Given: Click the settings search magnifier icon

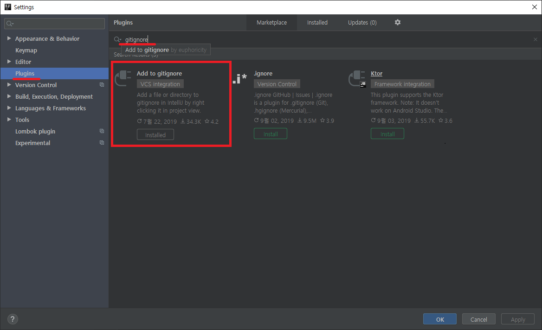Looking at the screenshot, I should (10, 24).
